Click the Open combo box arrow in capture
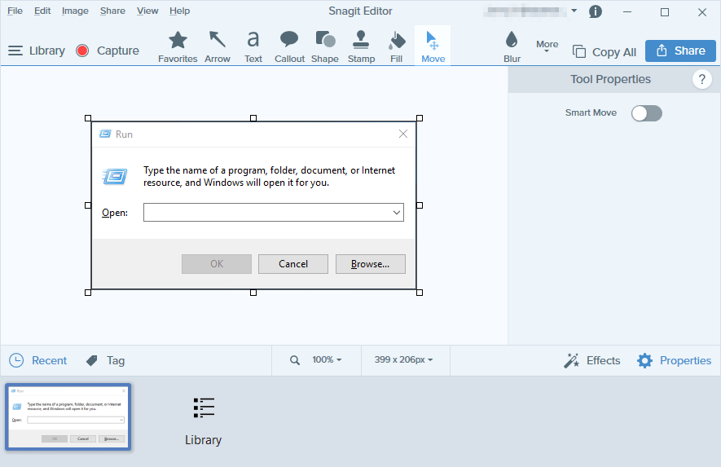 tap(397, 213)
